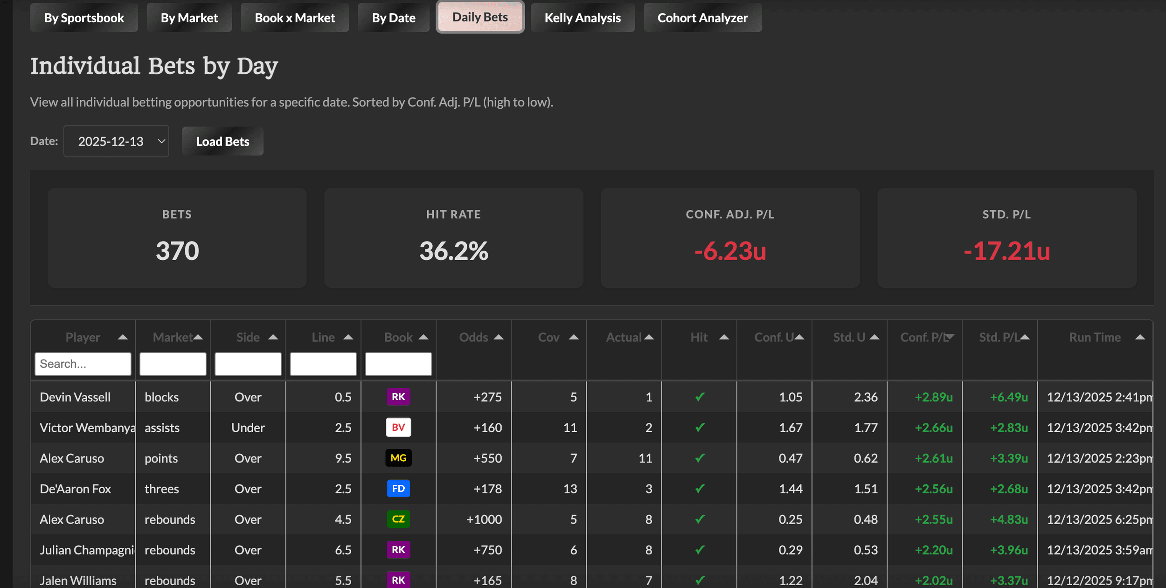The image size is (1166, 588).
Task: Switch to By Sportsbook tab
Action: click(84, 18)
